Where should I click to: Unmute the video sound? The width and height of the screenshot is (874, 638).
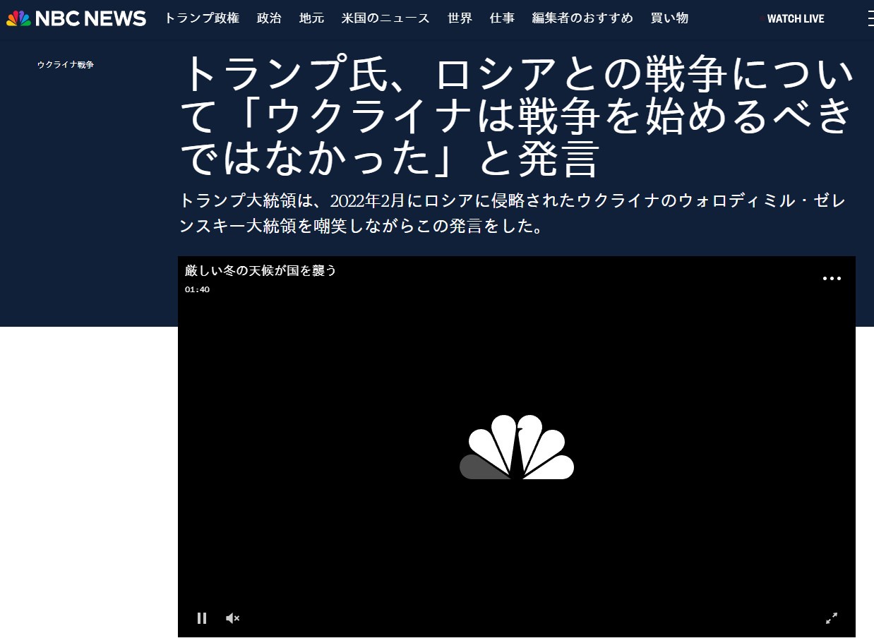pyautogui.click(x=232, y=618)
